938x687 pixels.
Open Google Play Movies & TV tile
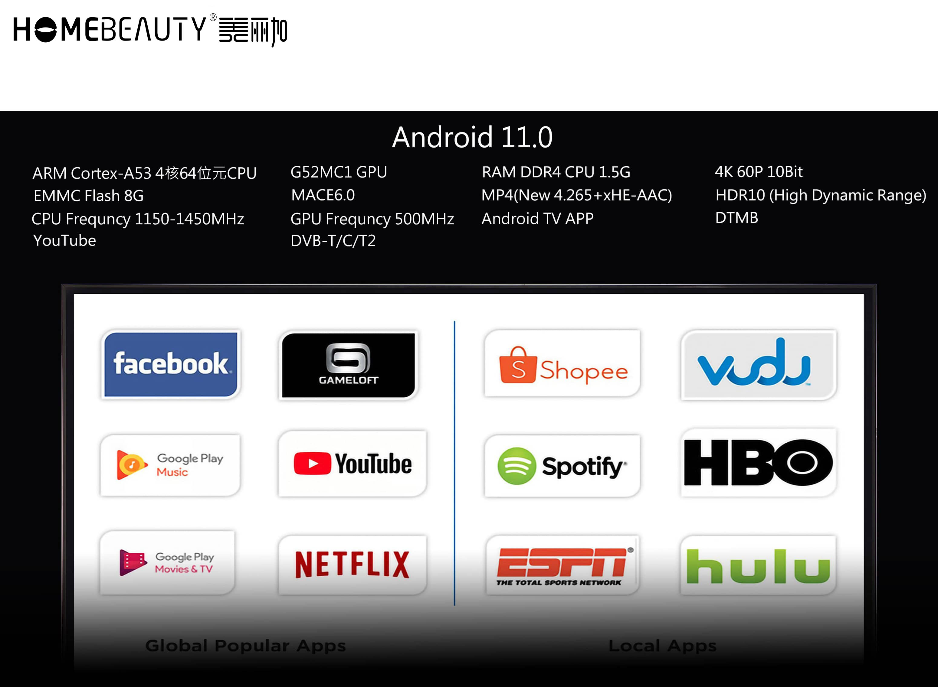tap(167, 563)
